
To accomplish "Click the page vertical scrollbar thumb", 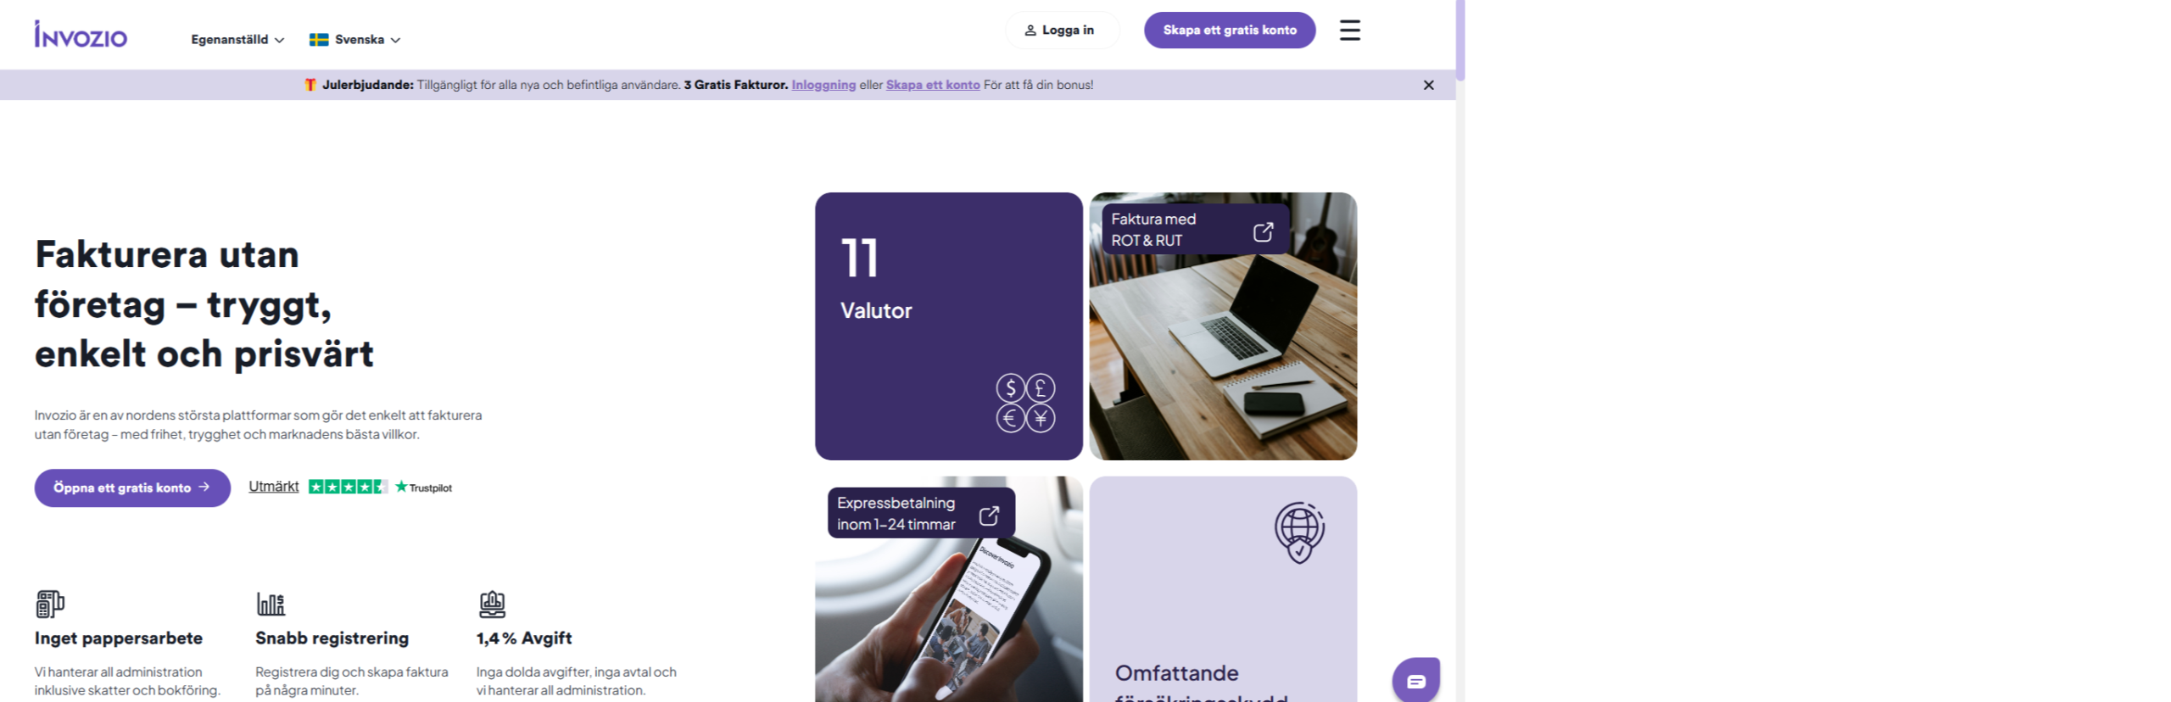I will [1459, 40].
